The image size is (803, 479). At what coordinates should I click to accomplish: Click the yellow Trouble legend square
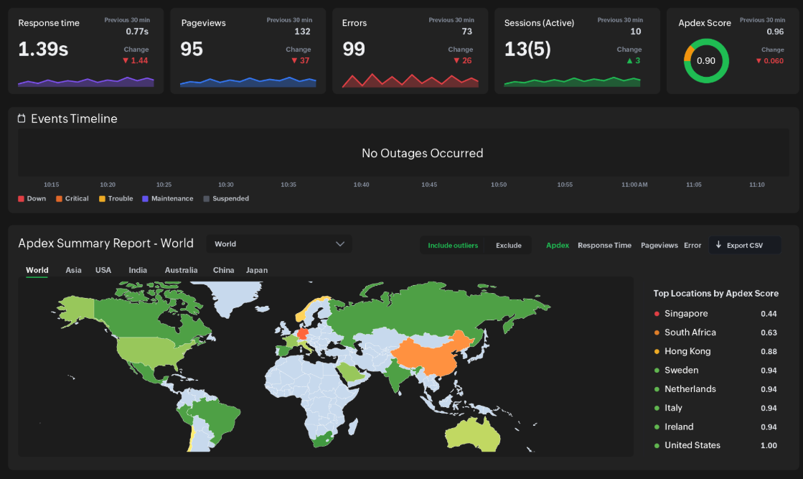click(102, 199)
